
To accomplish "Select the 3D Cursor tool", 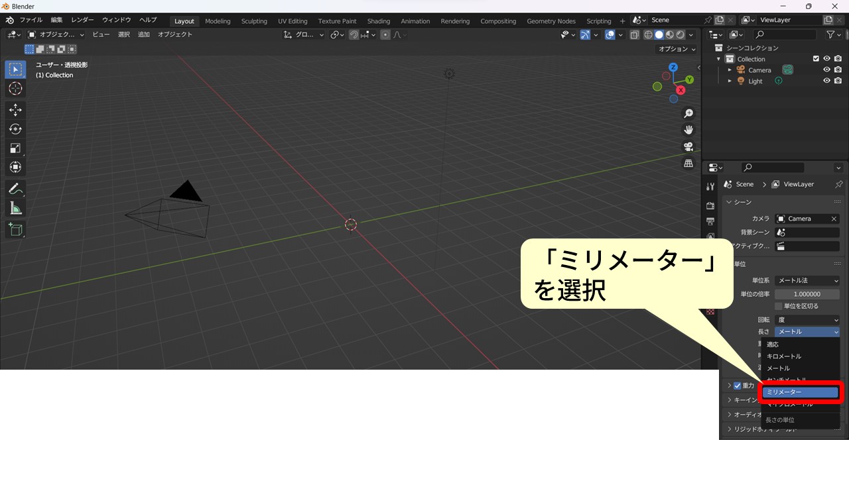I will click(15, 89).
